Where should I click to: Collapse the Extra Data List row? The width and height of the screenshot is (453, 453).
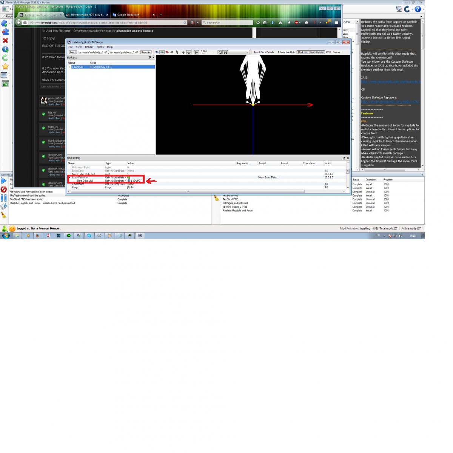[69, 177]
